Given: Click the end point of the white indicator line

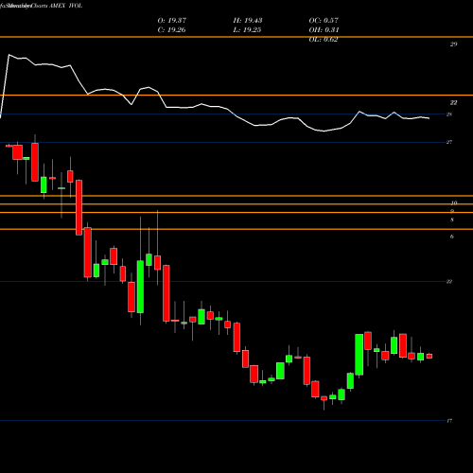Looking at the screenshot, I should [429, 118].
